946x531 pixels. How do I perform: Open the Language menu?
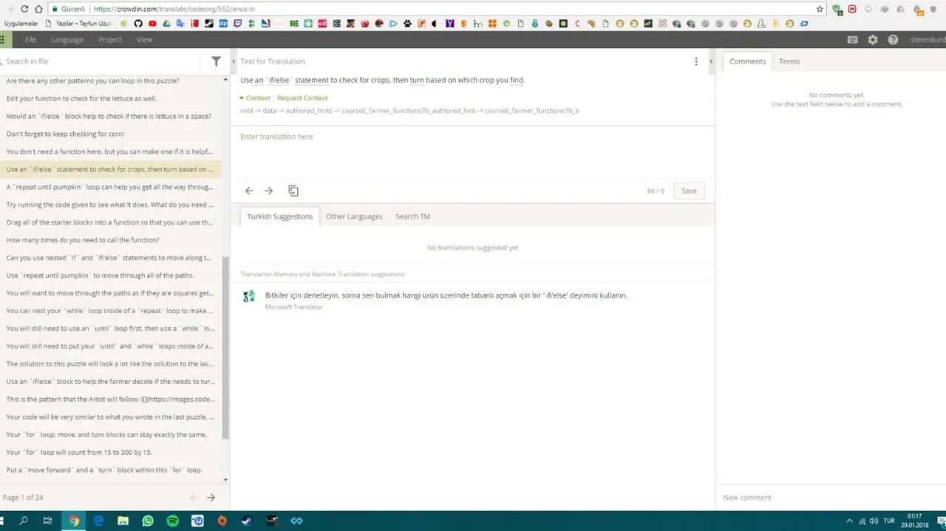(67, 40)
